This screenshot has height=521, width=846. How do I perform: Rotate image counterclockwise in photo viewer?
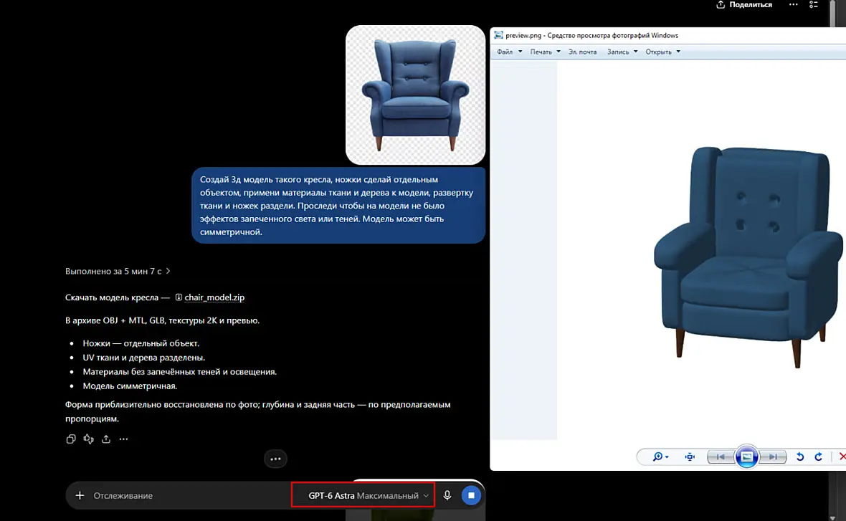coord(800,457)
